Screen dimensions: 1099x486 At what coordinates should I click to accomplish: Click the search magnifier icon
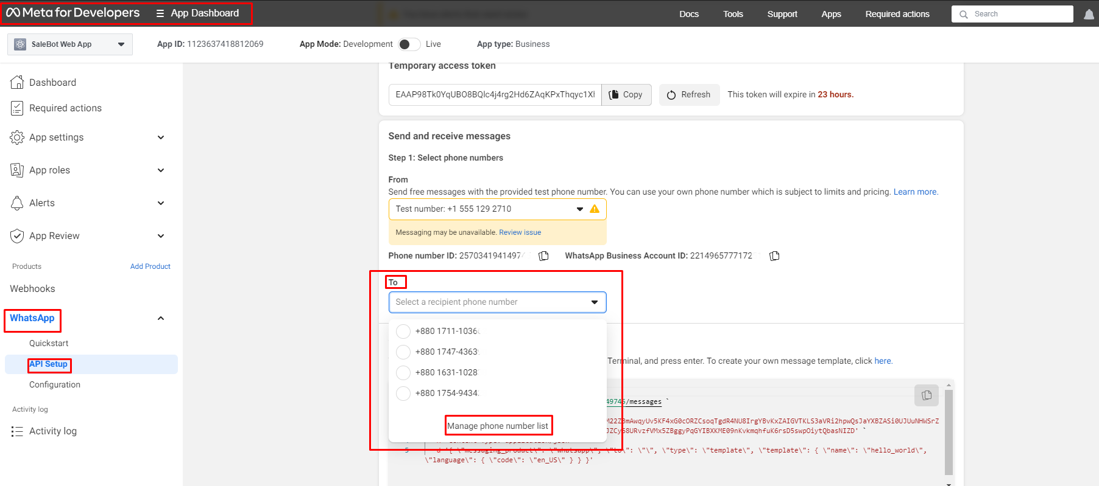pyautogui.click(x=963, y=14)
